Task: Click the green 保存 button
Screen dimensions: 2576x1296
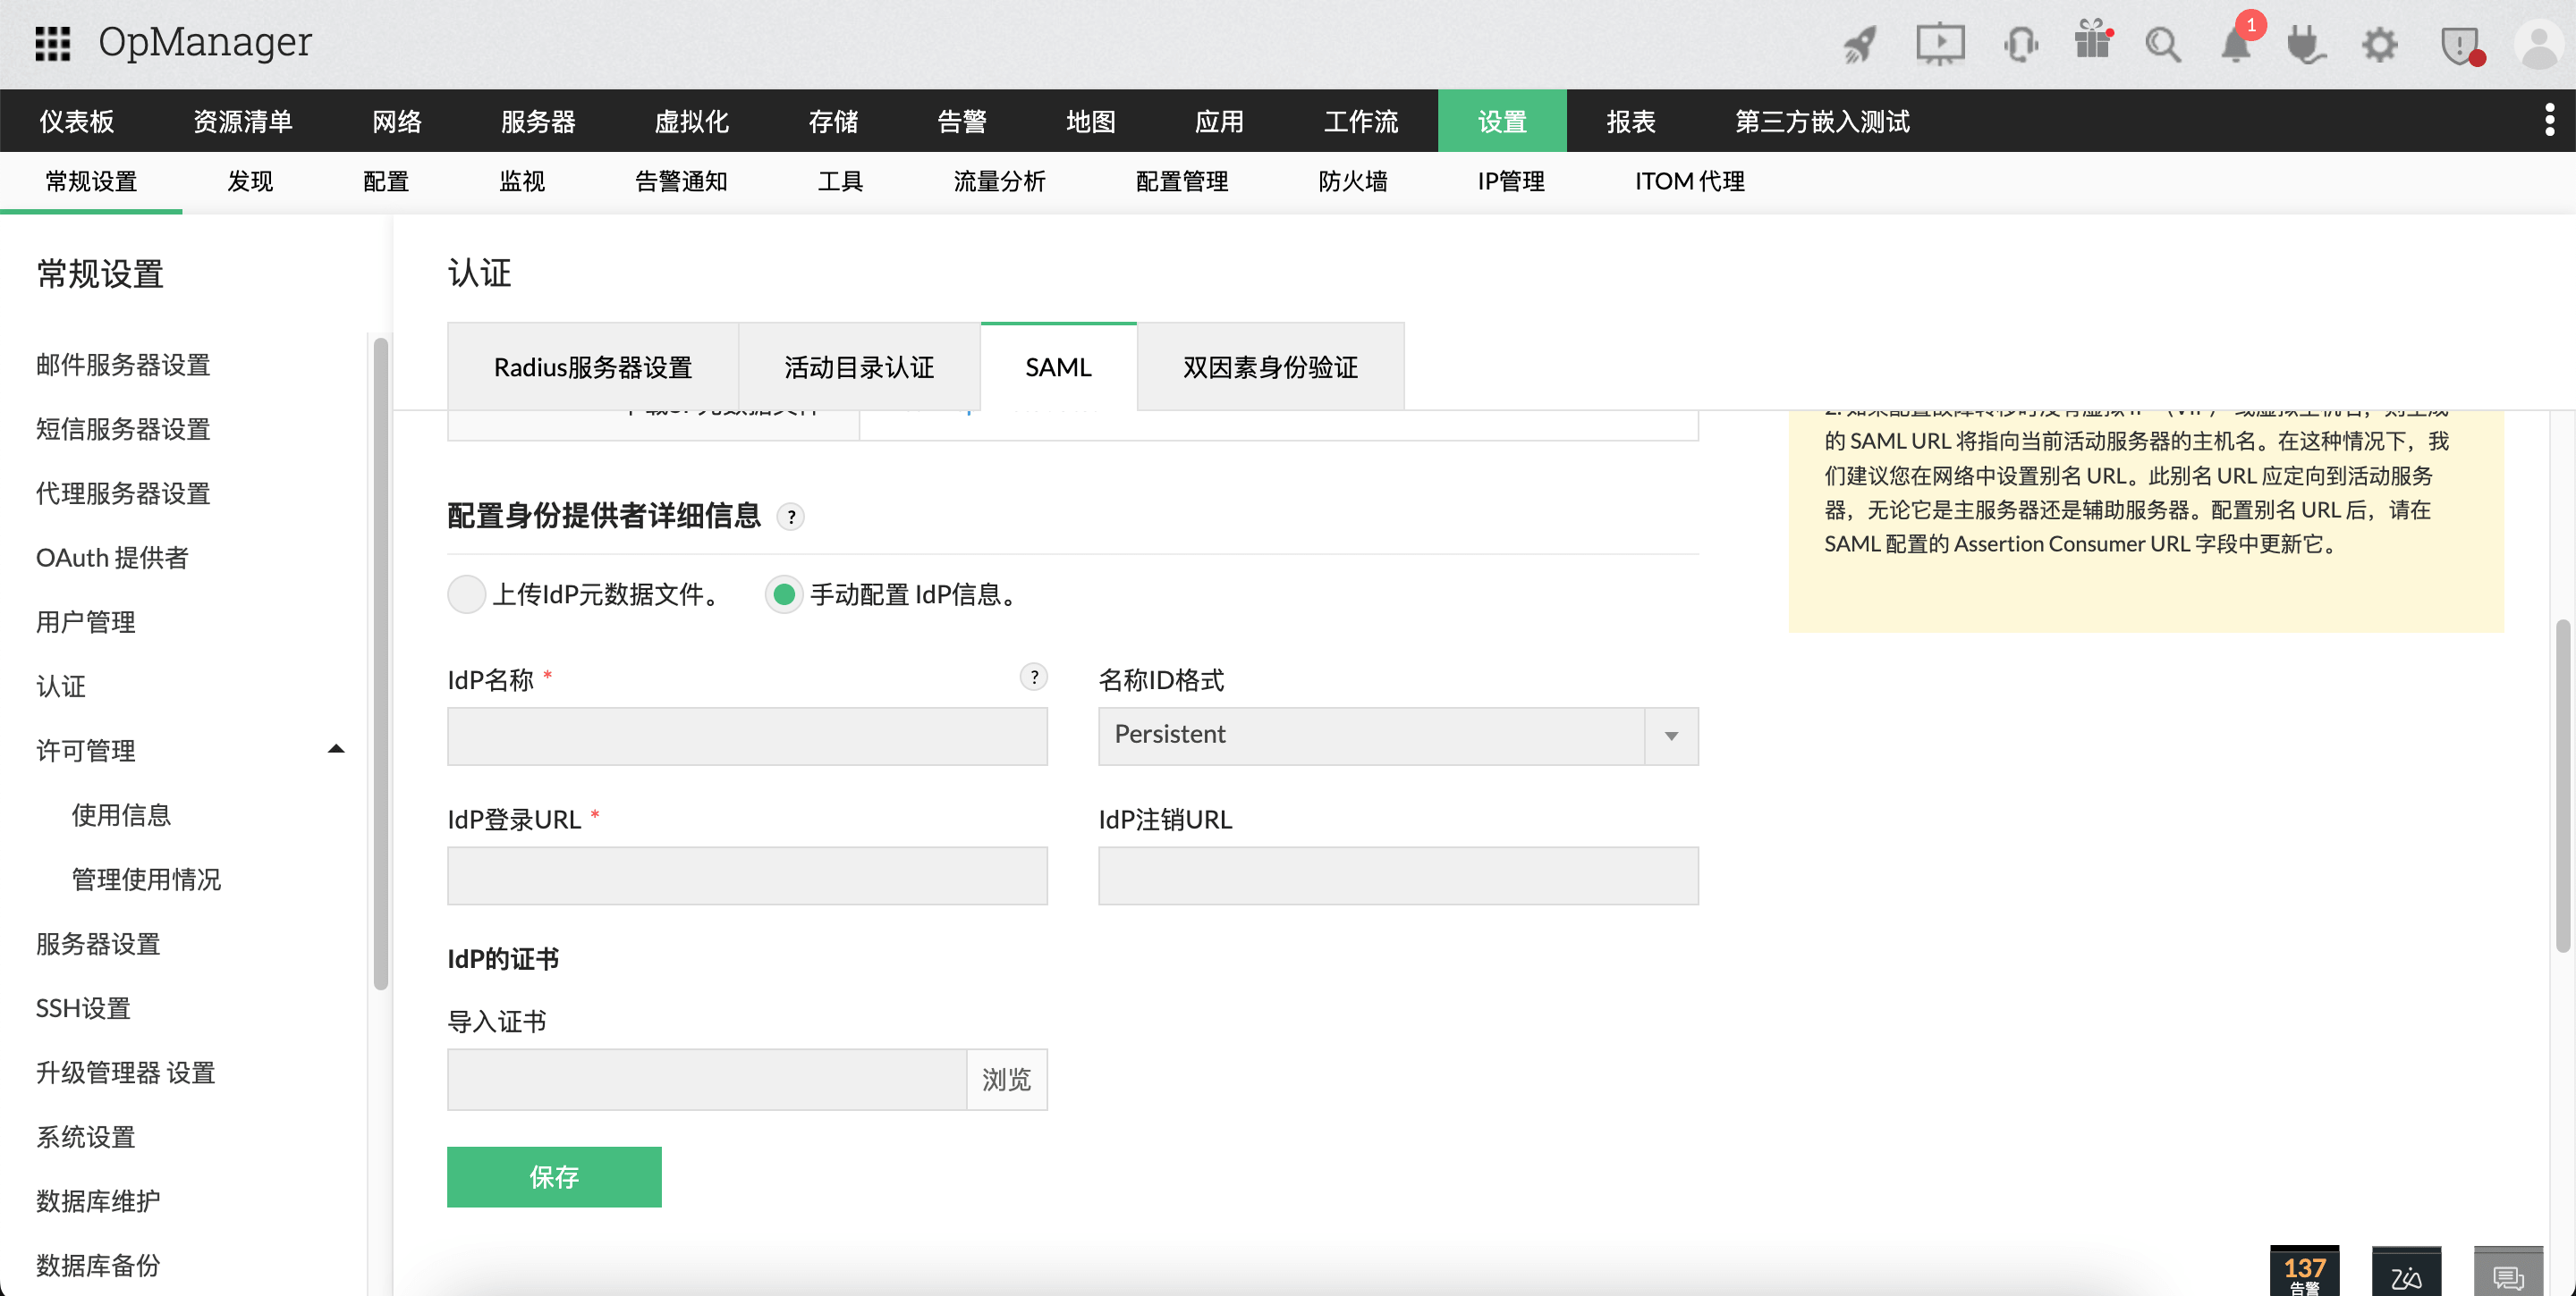Action: tap(554, 1176)
